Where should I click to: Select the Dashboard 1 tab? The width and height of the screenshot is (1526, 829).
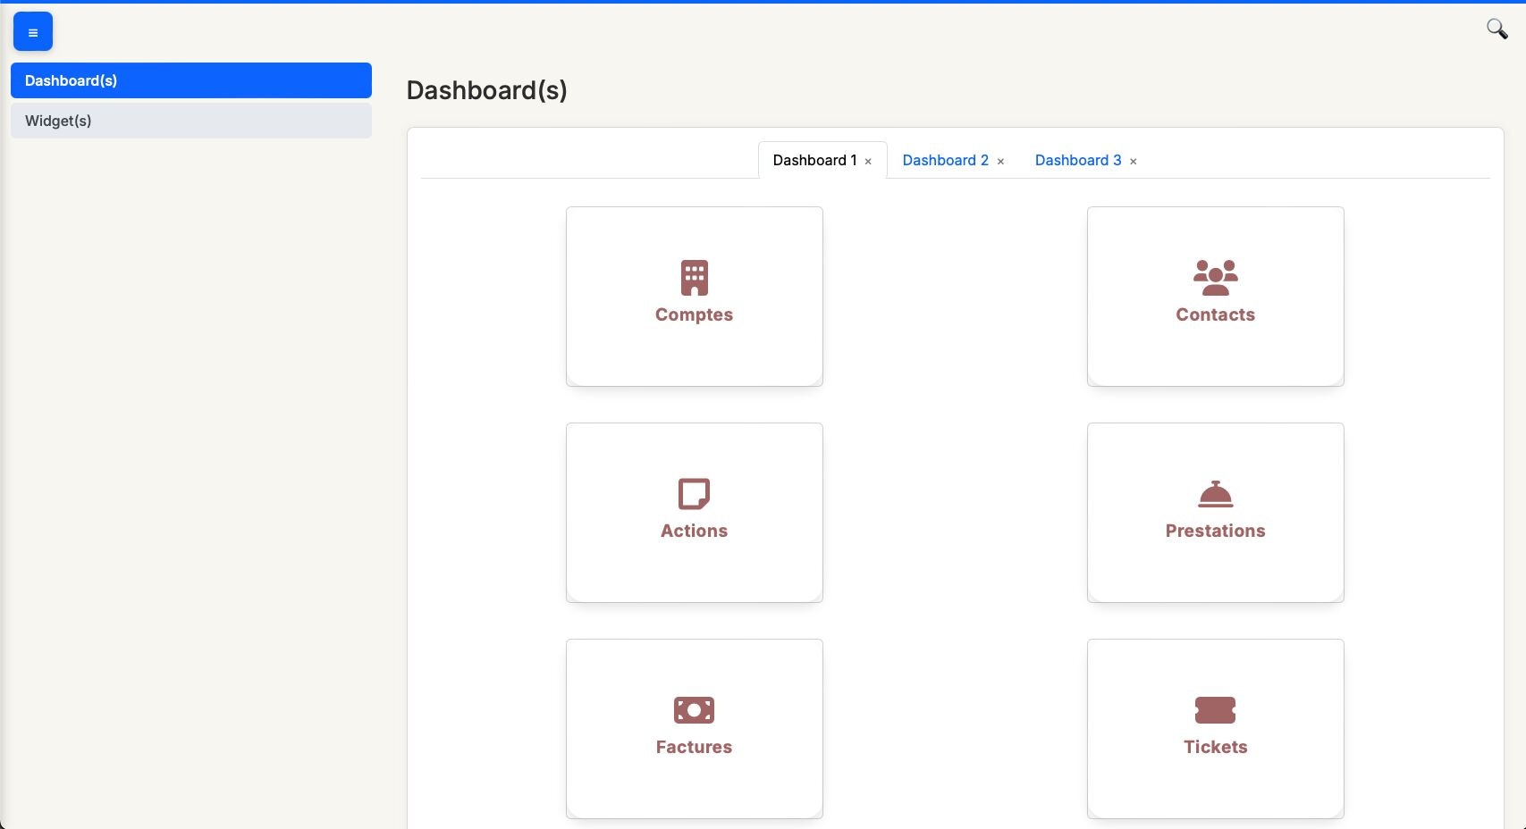814,160
